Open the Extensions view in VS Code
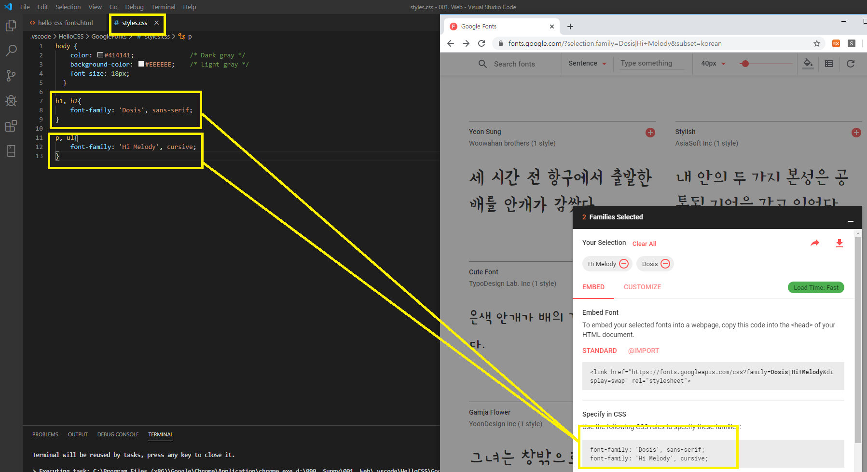Viewport: 867px width, 472px height. coord(11,126)
